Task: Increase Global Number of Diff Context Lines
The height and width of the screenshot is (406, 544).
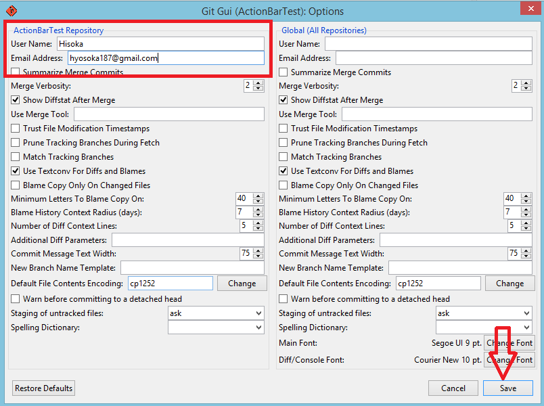Action: (x=526, y=223)
